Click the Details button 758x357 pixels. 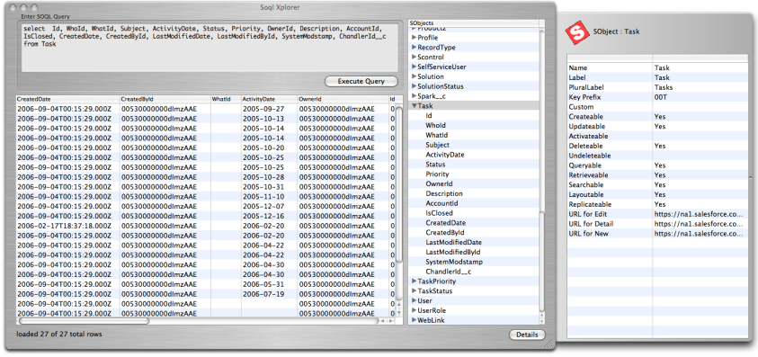pos(527,335)
